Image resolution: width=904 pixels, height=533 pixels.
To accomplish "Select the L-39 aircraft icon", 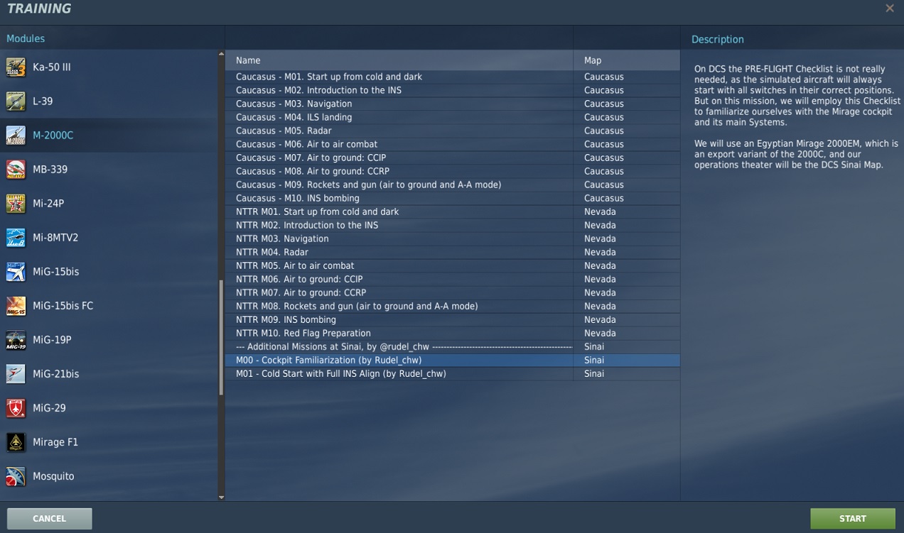I will pos(16,101).
